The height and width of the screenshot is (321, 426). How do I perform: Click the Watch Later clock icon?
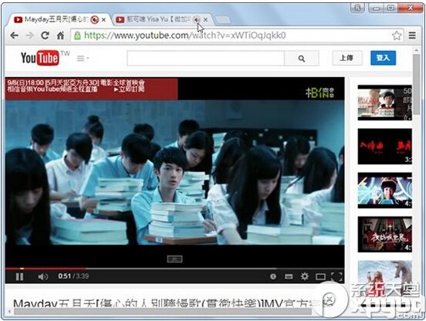click(x=273, y=276)
